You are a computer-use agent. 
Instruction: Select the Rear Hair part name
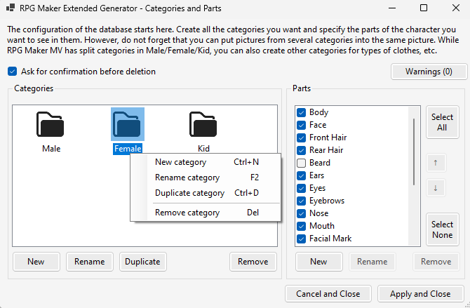tap(326, 150)
